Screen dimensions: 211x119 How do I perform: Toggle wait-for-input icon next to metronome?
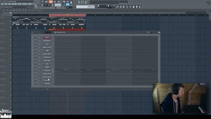point(46,2)
